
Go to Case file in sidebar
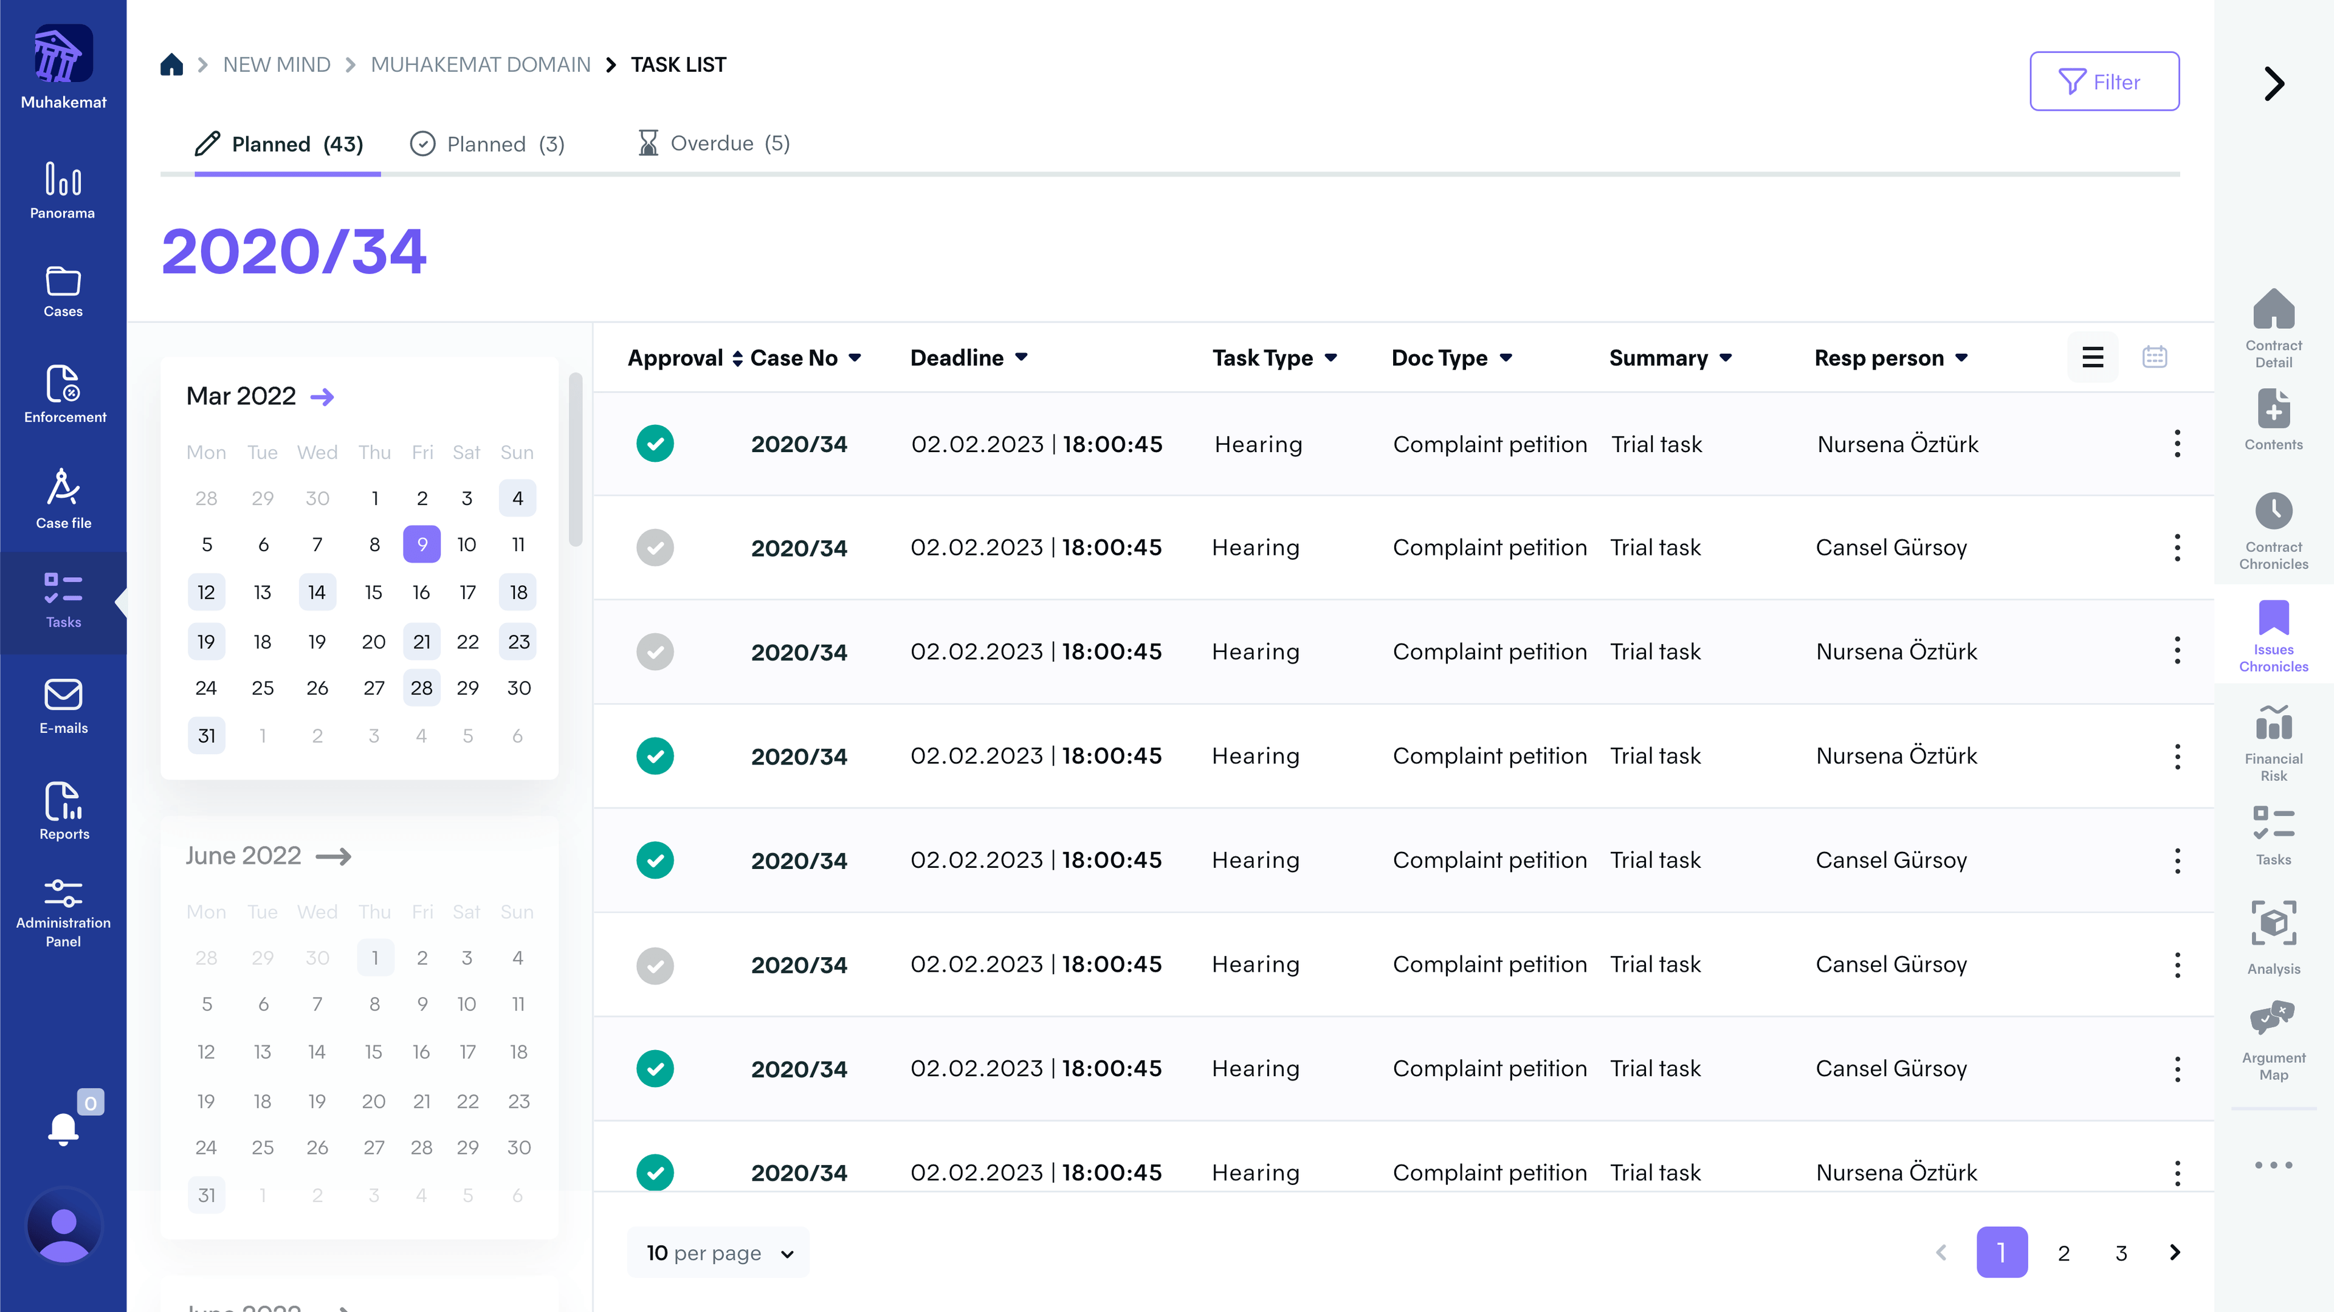[63, 498]
